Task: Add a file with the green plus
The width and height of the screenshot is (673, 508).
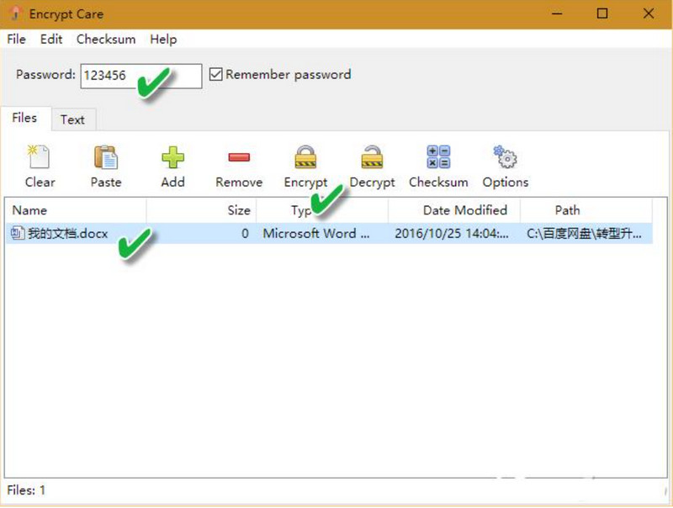Action: point(172,157)
